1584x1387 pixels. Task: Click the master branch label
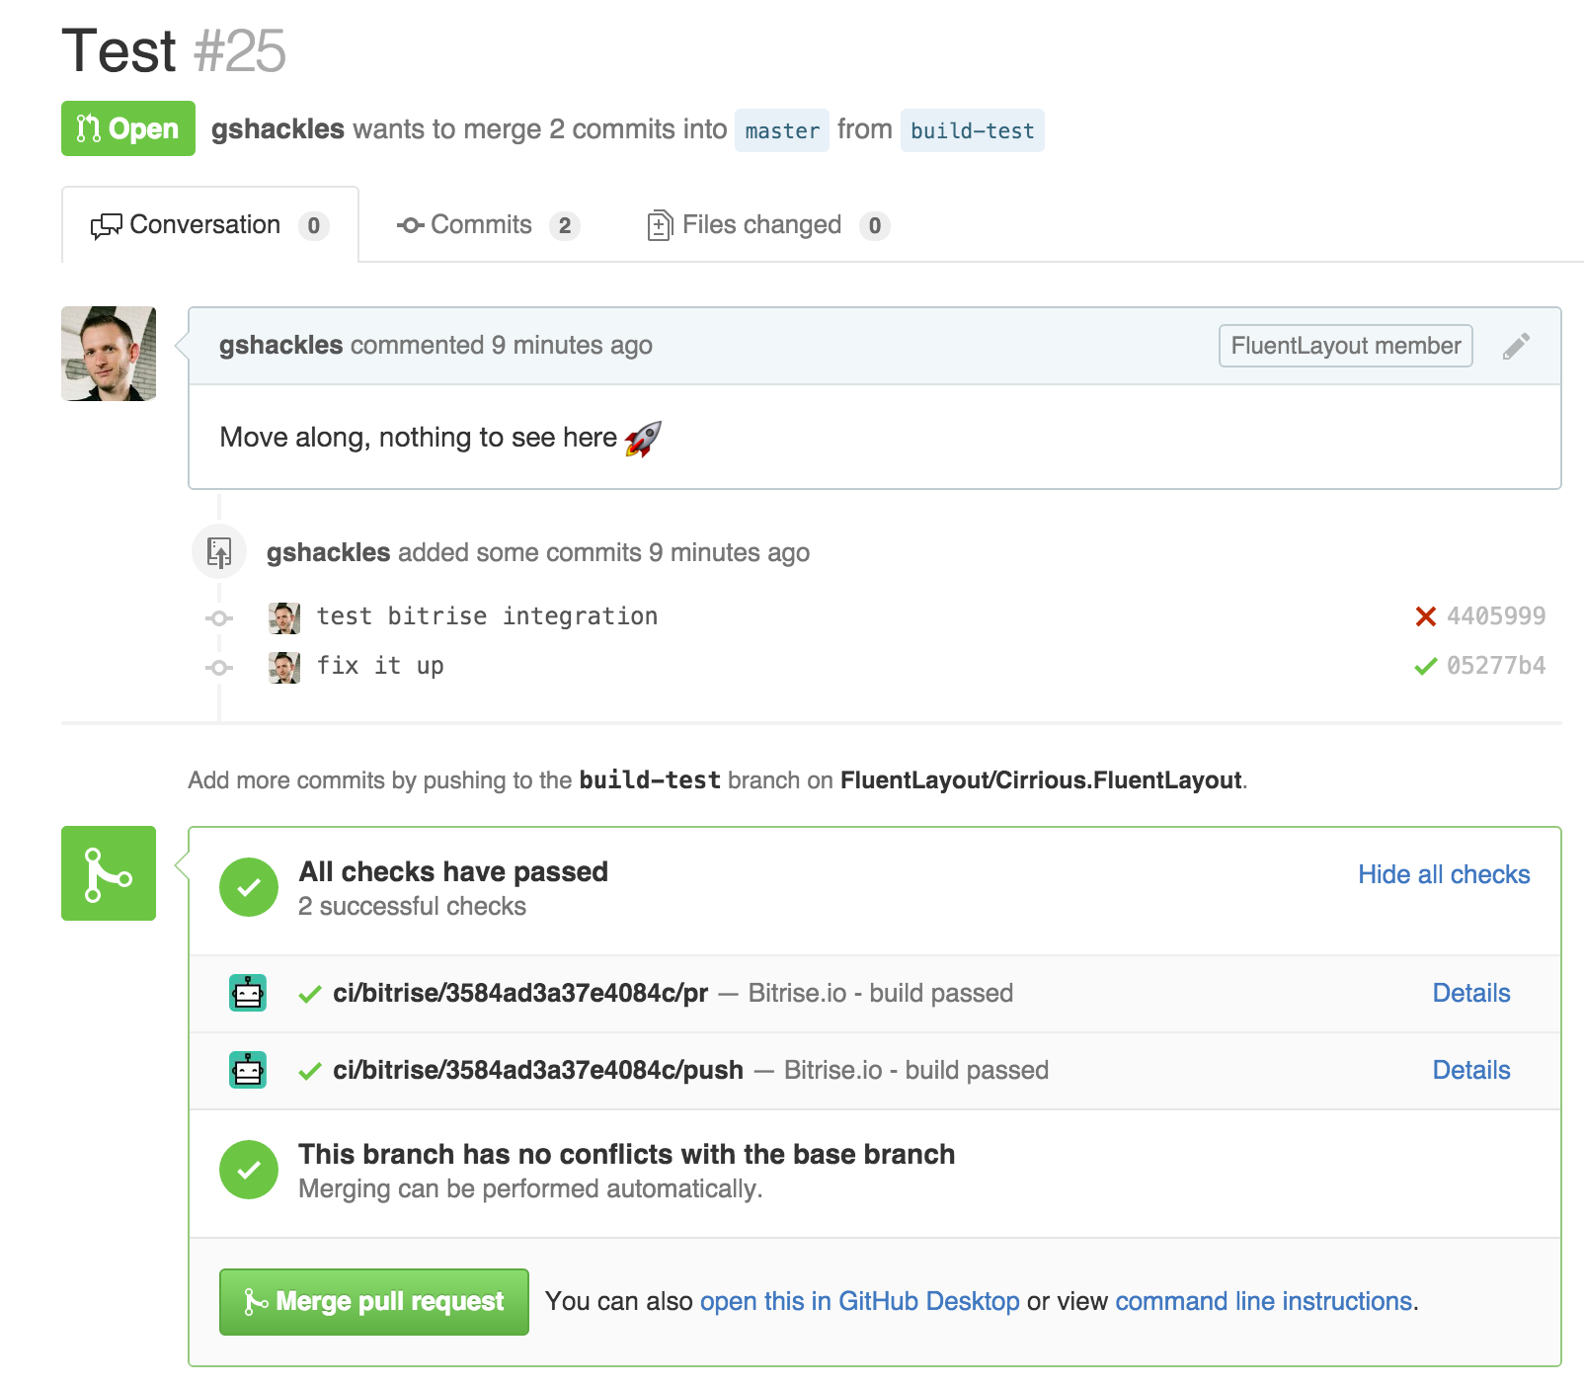782,130
